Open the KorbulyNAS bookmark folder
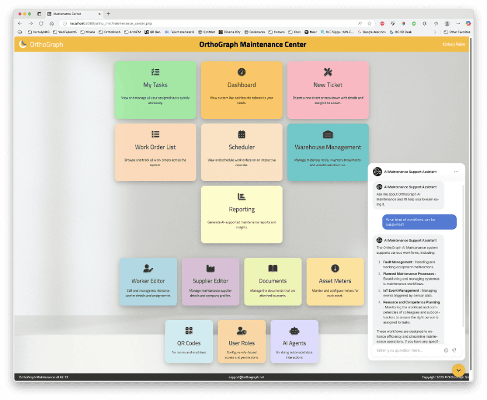 pos(38,32)
